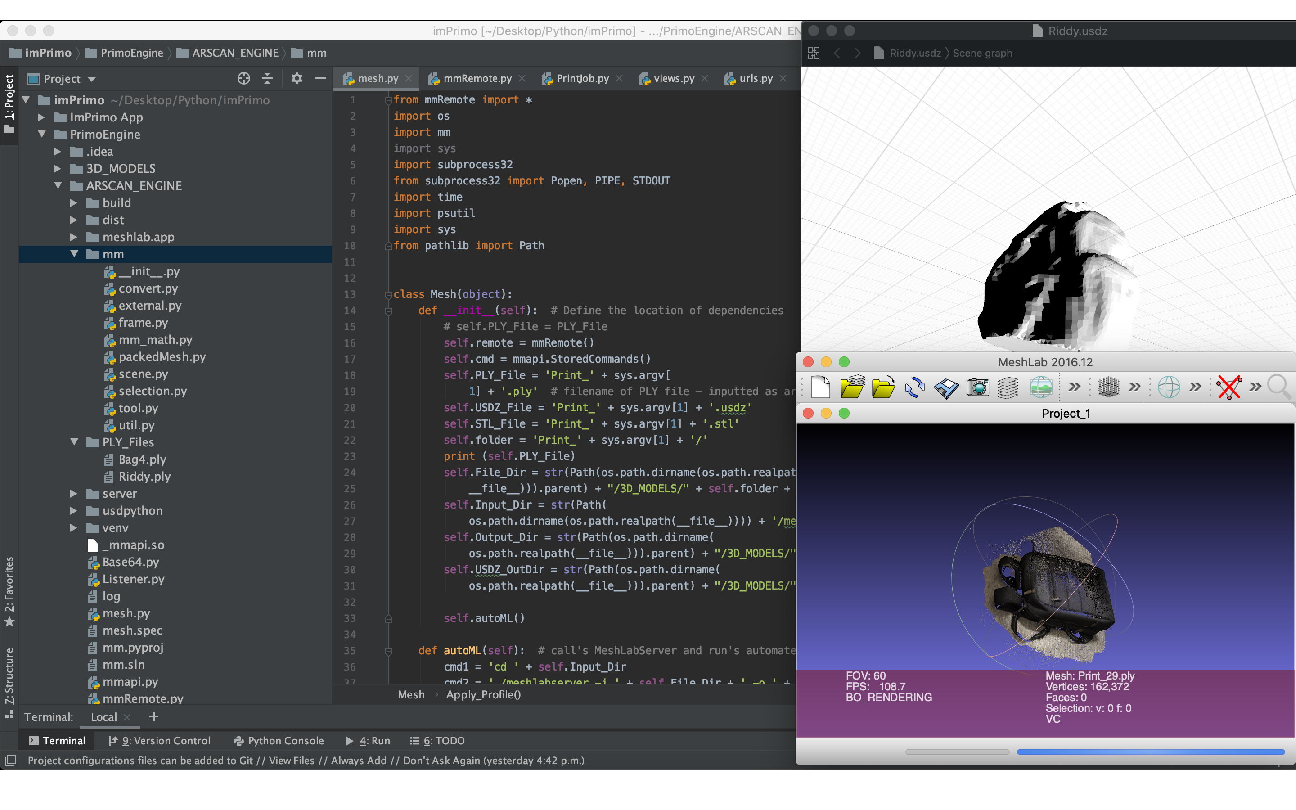Toggle MeshLab's Show Layer Dialog stack icon
The width and height of the screenshot is (1296, 810).
[1008, 387]
